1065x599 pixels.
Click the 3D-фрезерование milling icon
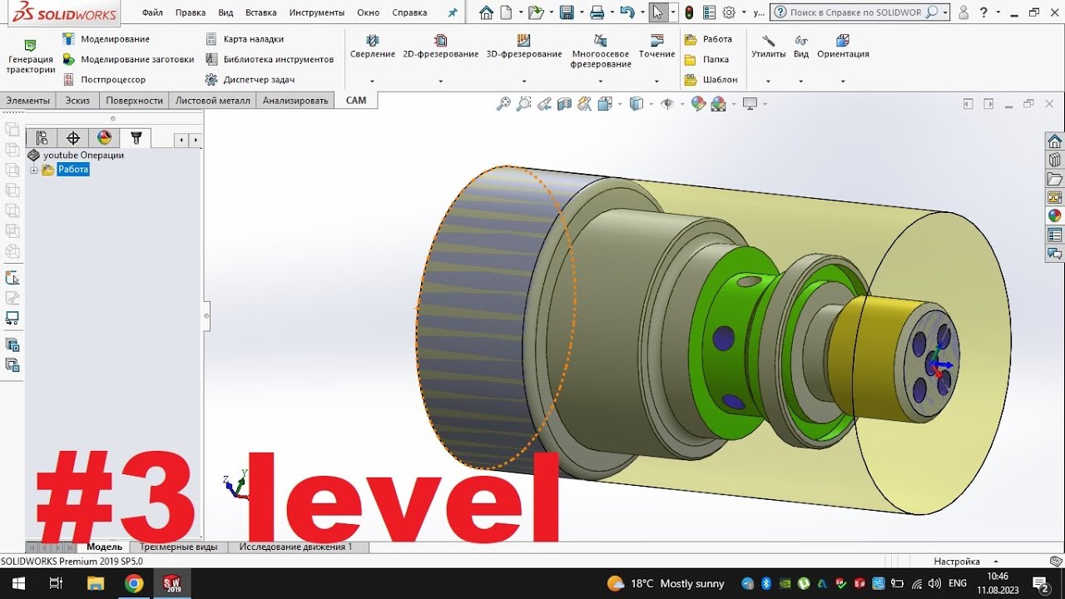[x=523, y=40]
